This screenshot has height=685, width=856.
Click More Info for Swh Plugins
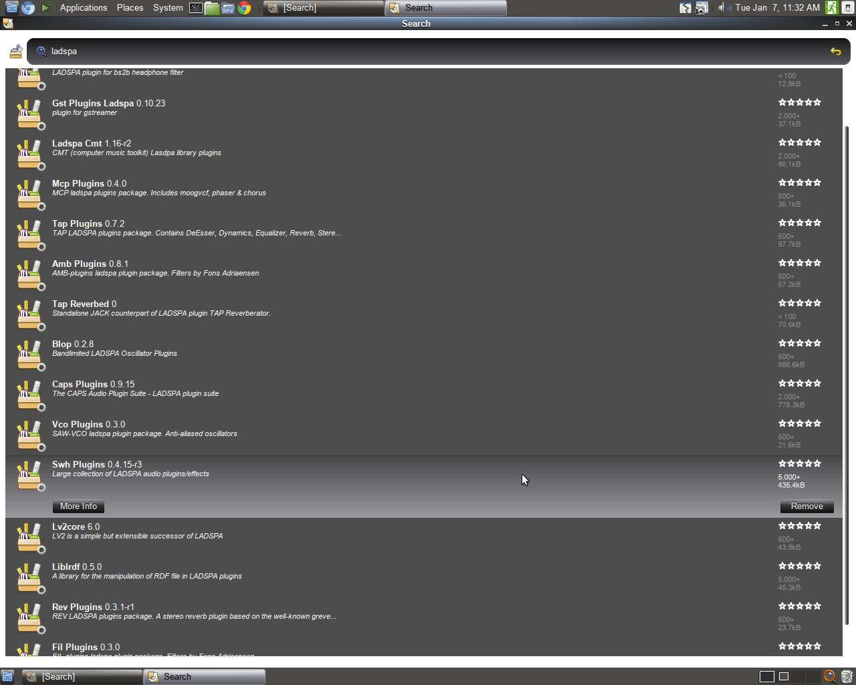pos(79,506)
